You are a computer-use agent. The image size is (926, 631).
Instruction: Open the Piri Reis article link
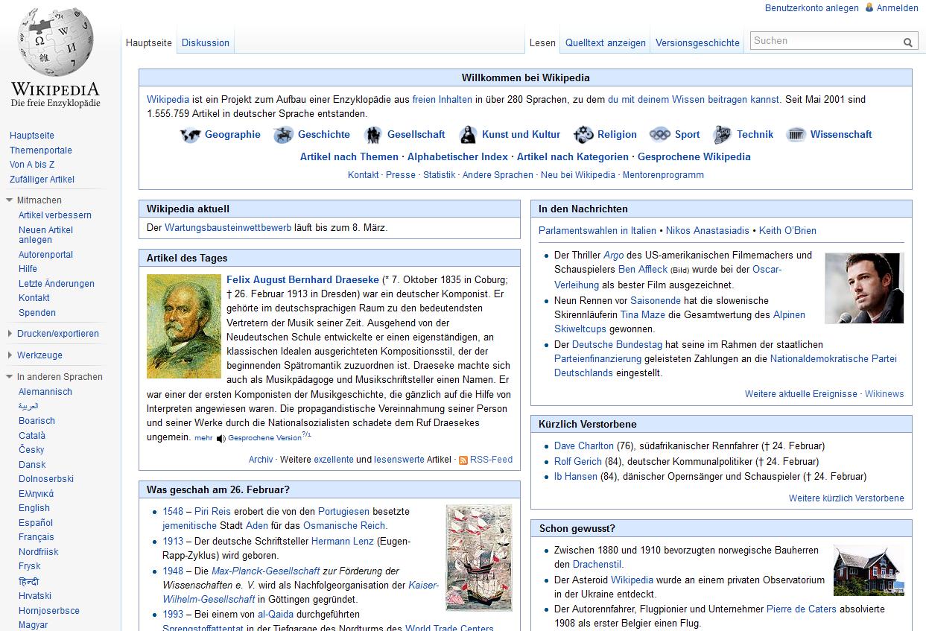[212, 512]
